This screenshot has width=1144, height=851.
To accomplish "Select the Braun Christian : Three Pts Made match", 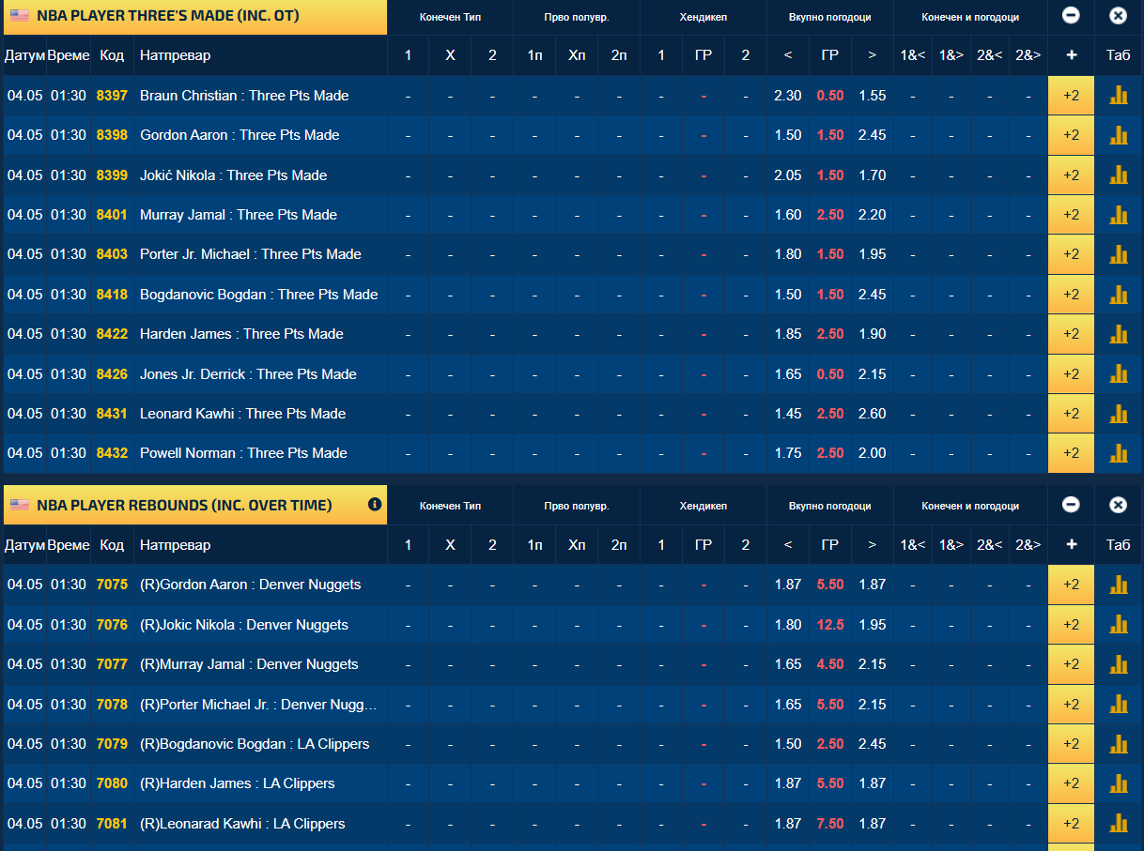I will [x=244, y=96].
